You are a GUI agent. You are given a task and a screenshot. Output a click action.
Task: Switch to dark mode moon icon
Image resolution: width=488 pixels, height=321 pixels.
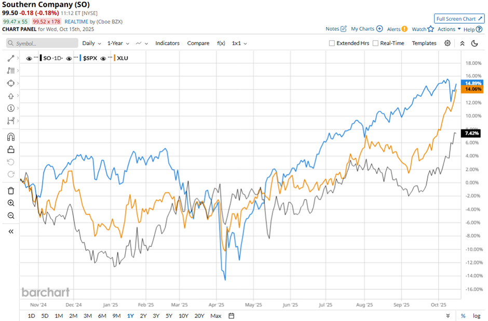475,43
